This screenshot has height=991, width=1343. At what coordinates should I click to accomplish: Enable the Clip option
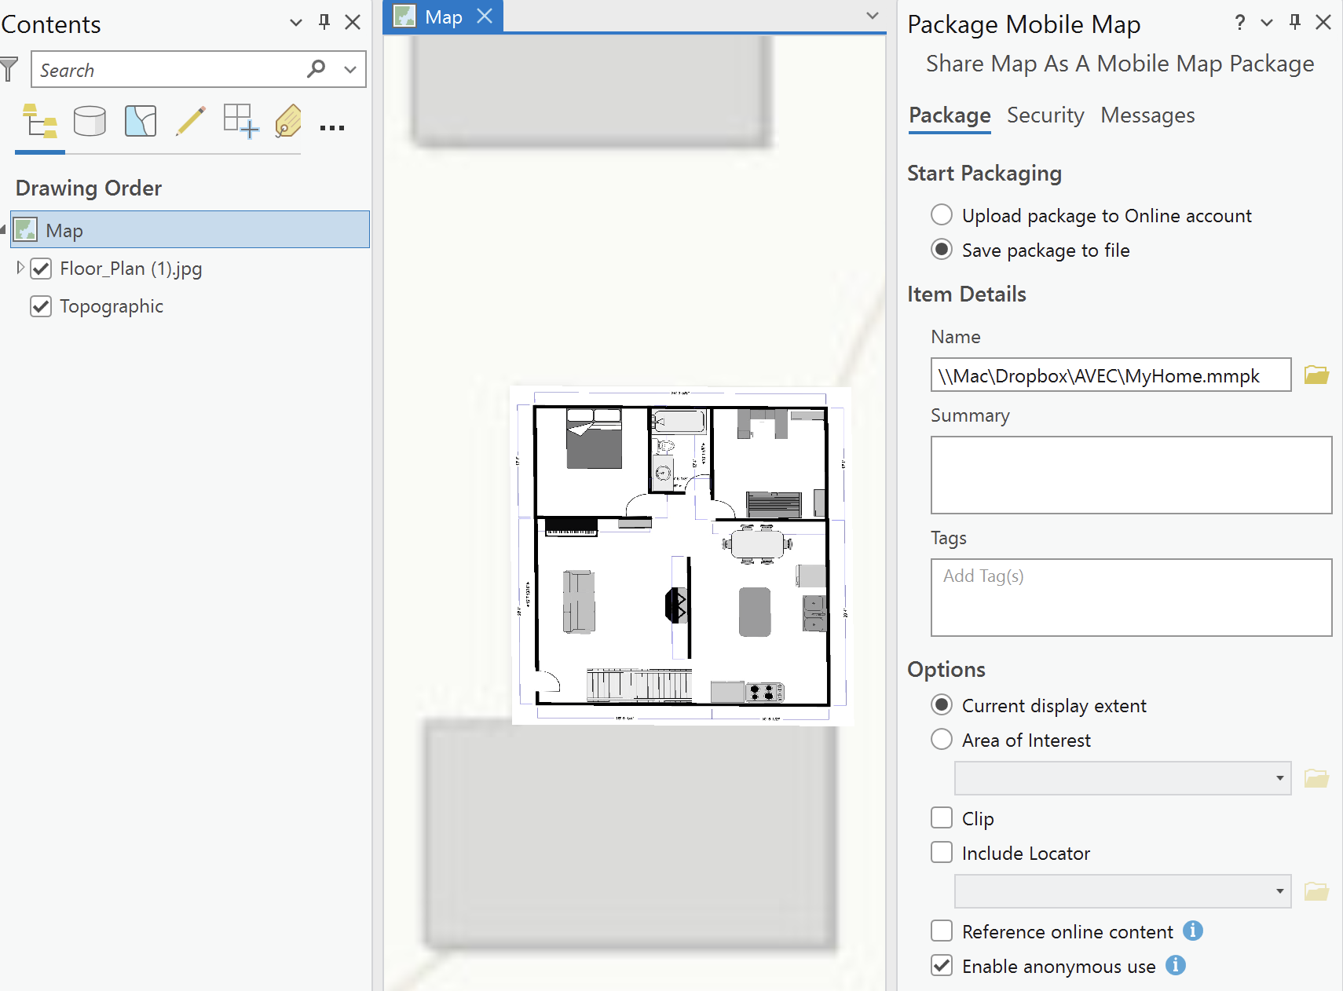(x=941, y=817)
